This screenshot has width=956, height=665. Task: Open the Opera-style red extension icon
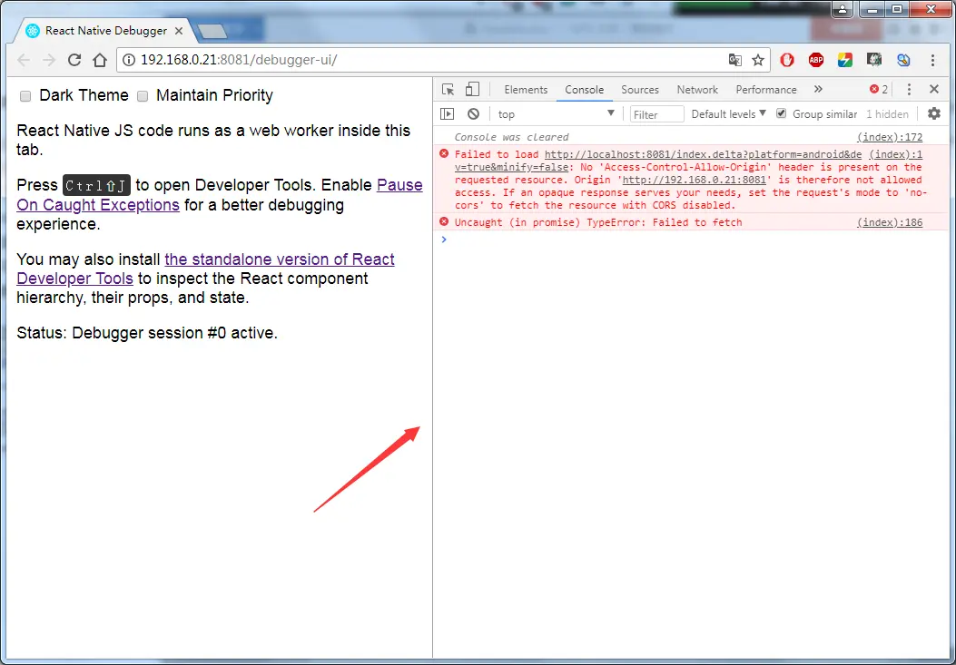click(787, 60)
